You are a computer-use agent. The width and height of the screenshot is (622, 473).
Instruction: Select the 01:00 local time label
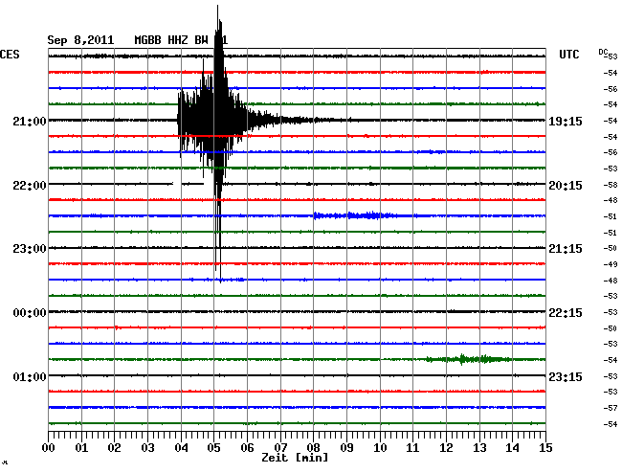[x=30, y=376]
